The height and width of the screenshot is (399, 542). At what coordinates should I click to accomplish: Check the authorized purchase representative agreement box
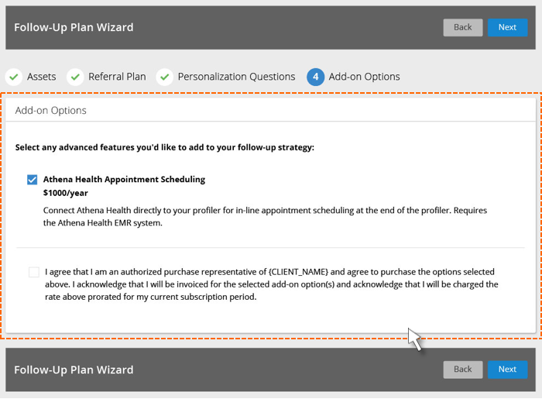(34, 272)
